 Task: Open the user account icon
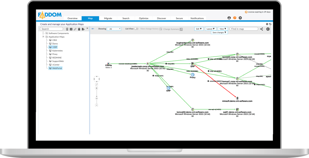(229, 18)
